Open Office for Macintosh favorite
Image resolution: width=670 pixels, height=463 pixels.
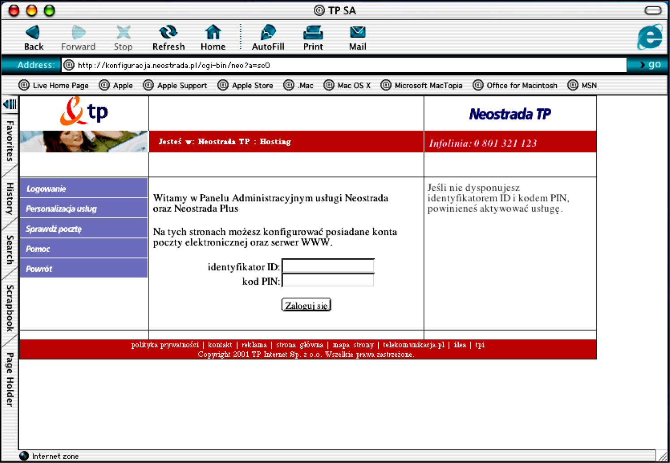pos(515,85)
